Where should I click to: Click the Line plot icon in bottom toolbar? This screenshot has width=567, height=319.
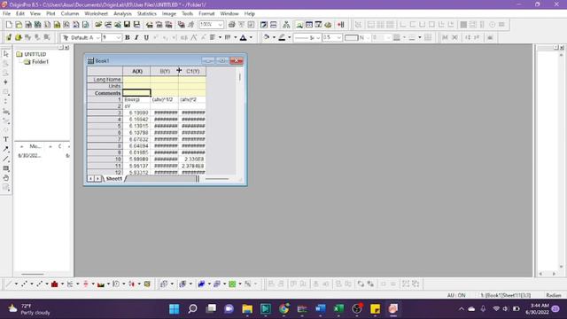tap(9, 284)
